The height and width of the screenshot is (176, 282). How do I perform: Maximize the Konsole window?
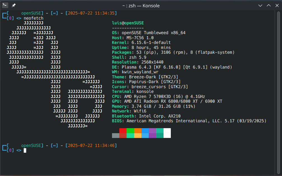(x=269, y=6)
